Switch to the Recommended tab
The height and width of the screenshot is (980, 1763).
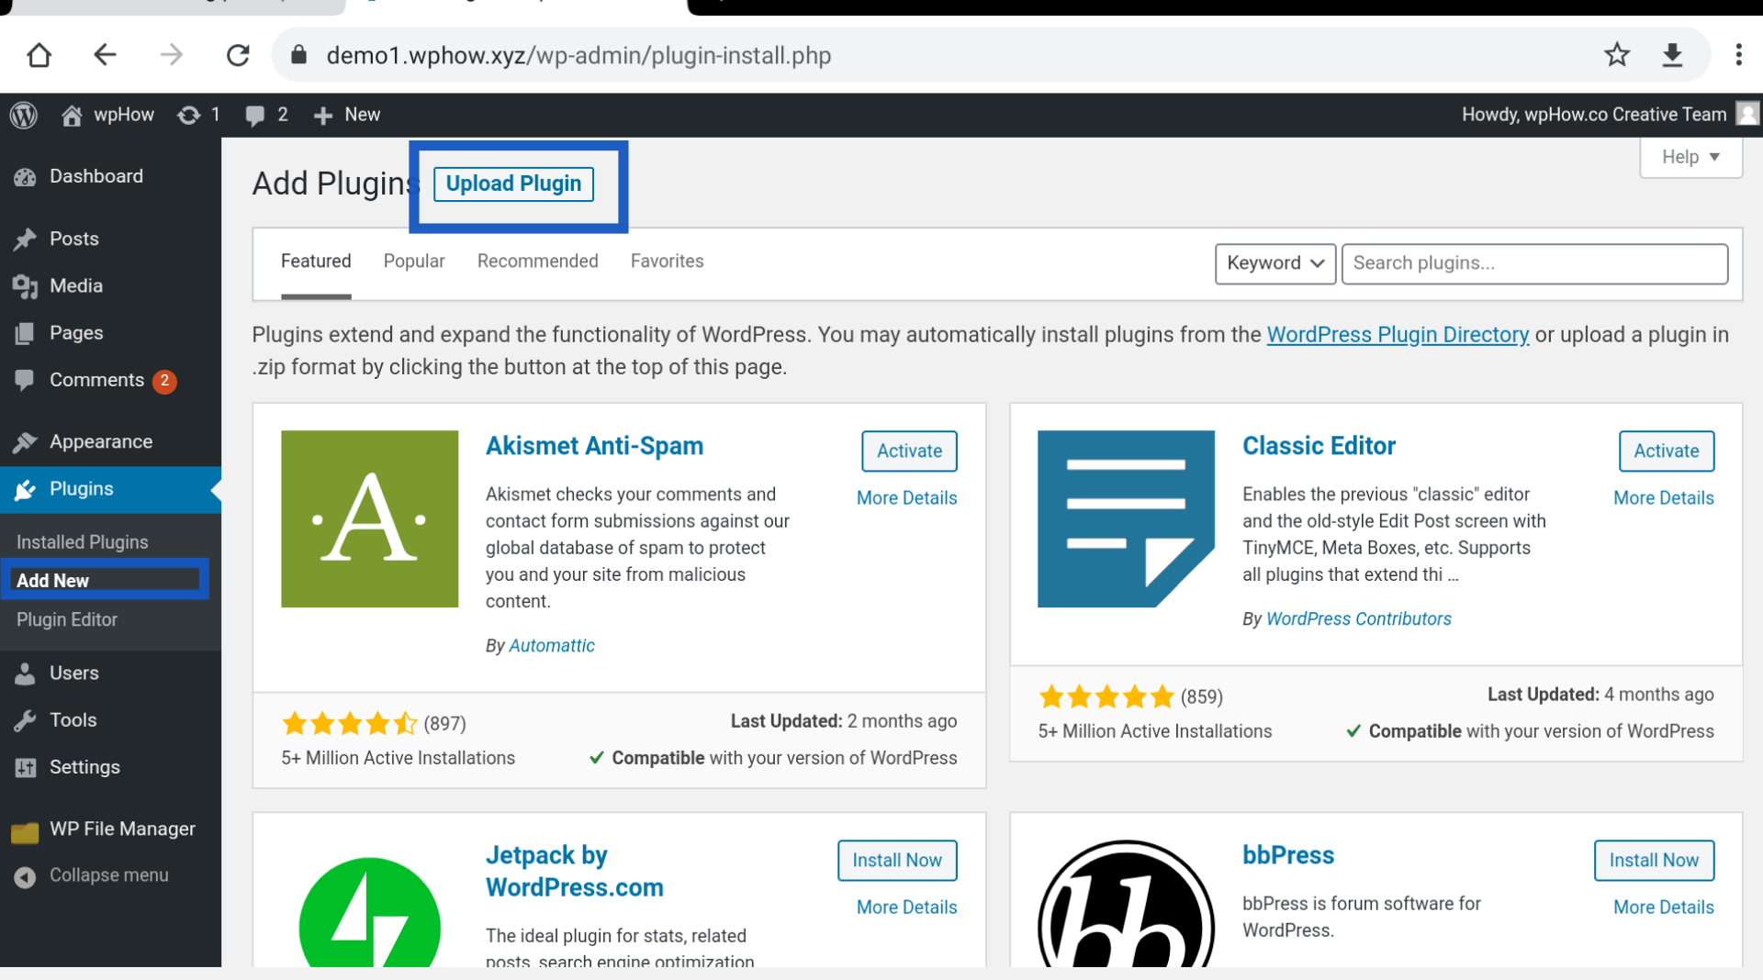tap(537, 262)
